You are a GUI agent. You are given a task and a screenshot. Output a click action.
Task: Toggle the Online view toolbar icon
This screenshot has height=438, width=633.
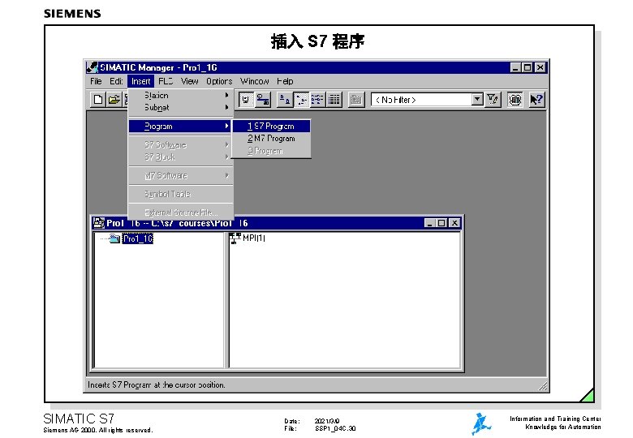(246, 99)
